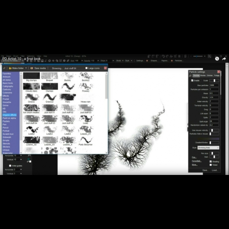Enable the Artist guides checkbox
Viewport: 229px width, 229px height.
click(x=10, y=166)
